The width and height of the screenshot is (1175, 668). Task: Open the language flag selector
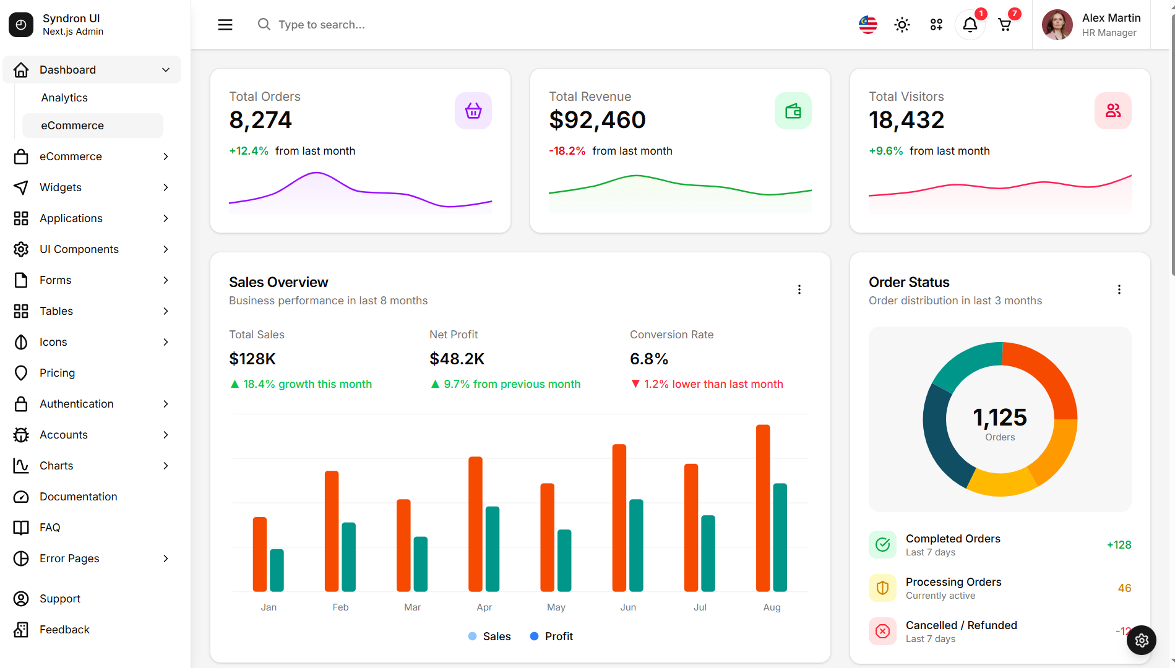coord(868,25)
